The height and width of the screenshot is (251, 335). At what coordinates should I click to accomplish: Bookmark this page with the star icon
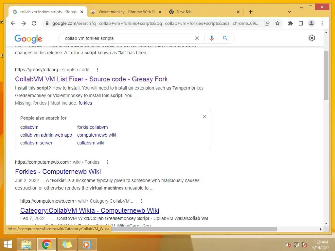click(277, 23)
